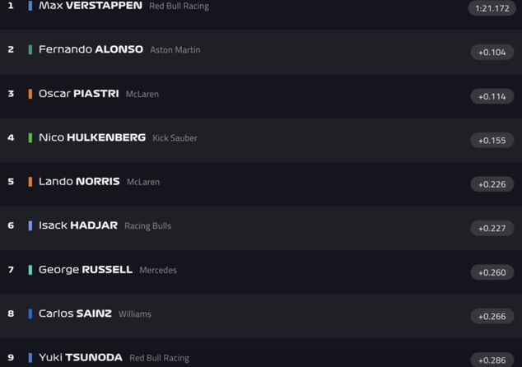Image resolution: width=522 pixels, height=367 pixels.
Task: Click Max Verstappen's driver name
Action: coord(90,6)
